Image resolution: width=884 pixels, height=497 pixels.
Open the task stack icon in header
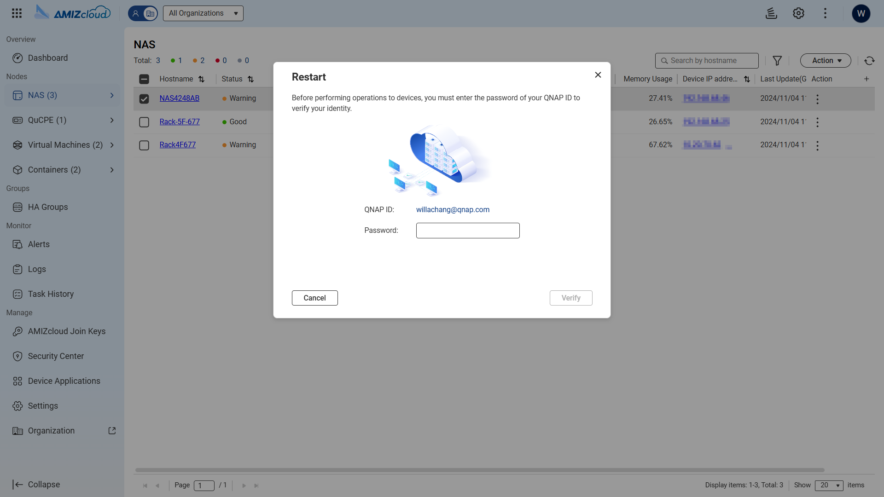point(771,13)
